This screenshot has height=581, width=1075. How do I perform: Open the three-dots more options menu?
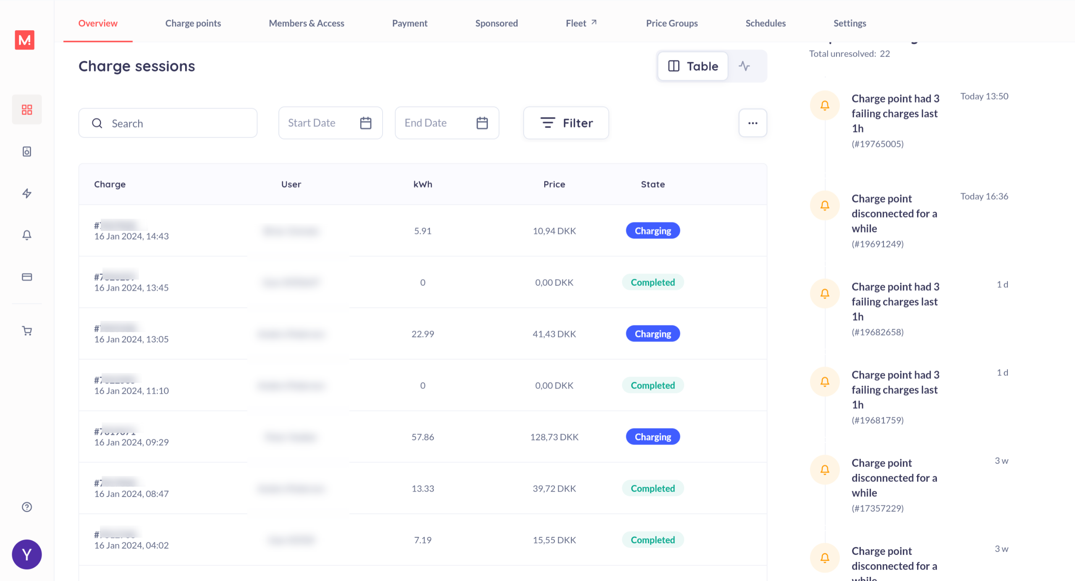[x=752, y=123]
